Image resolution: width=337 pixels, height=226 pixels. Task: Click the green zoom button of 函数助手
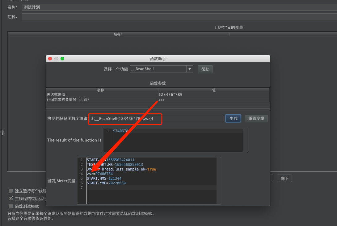point(62,59)
